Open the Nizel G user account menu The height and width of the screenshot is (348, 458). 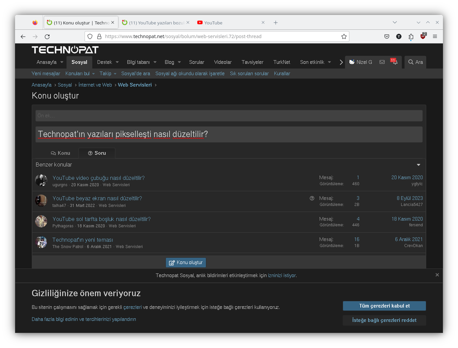[360, 62]
